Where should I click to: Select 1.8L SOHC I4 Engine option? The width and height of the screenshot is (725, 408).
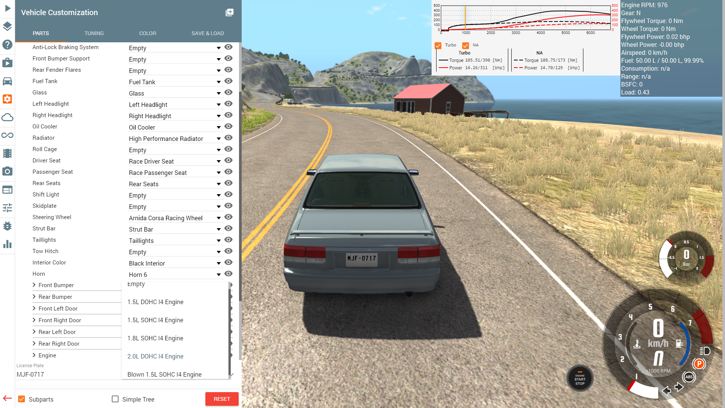coord(155,338)
